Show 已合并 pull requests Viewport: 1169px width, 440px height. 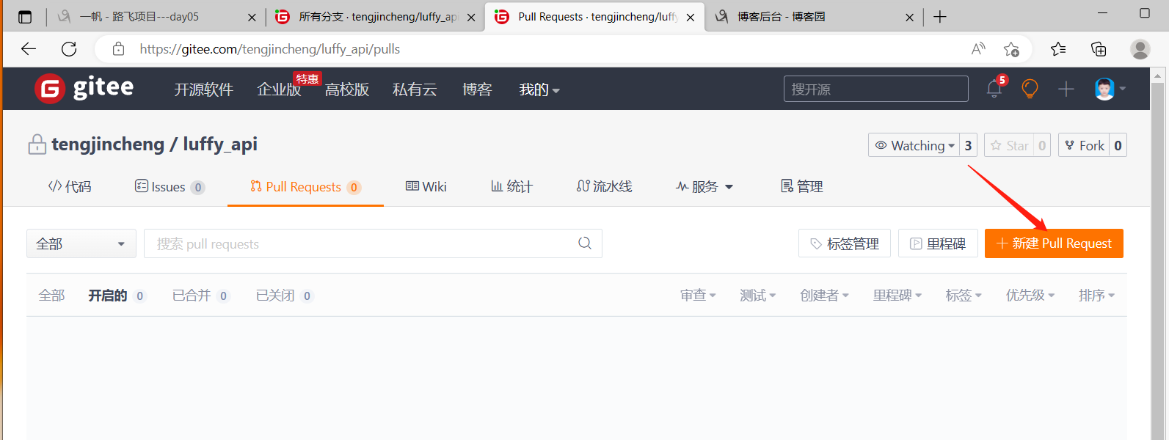tap(200, 296)
